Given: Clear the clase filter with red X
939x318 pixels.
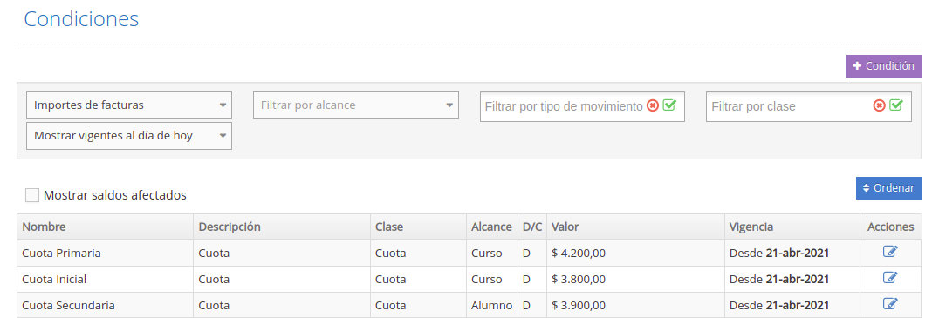Looking at the screenshot, I should click(x=879, y=105).
